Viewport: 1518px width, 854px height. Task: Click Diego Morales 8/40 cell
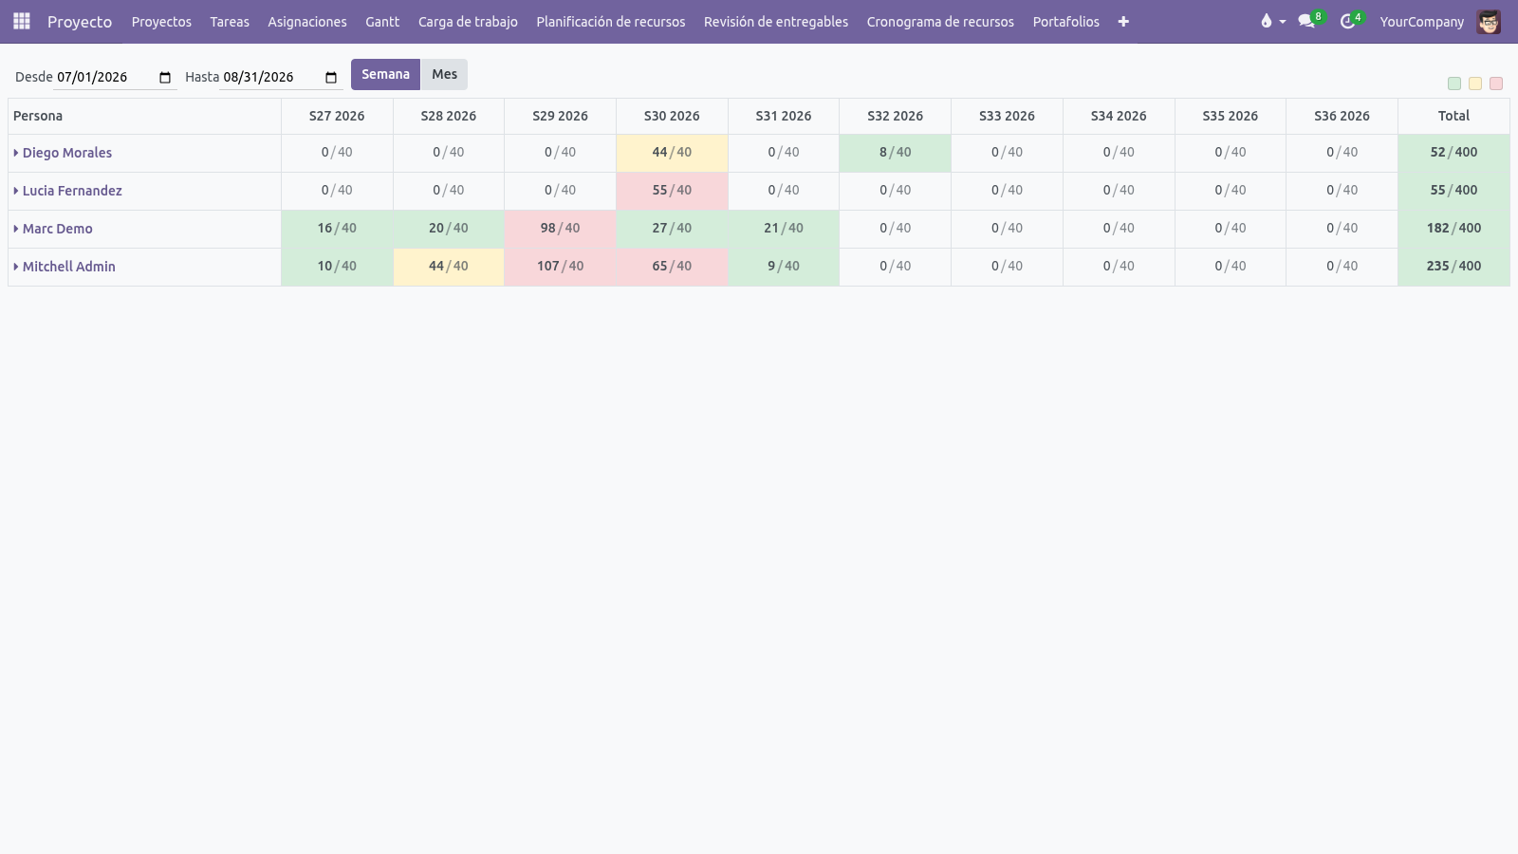(x=895, y=153)
